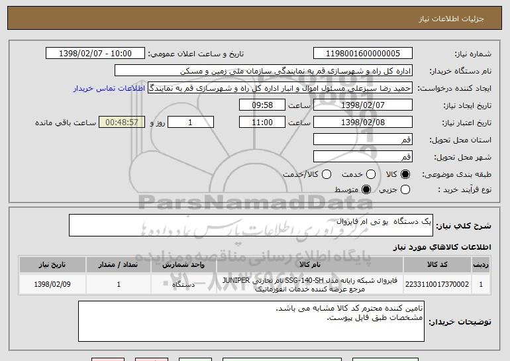Click the کد کالا column header
Screen dimensions: 510x361
(x=437, y=265)
